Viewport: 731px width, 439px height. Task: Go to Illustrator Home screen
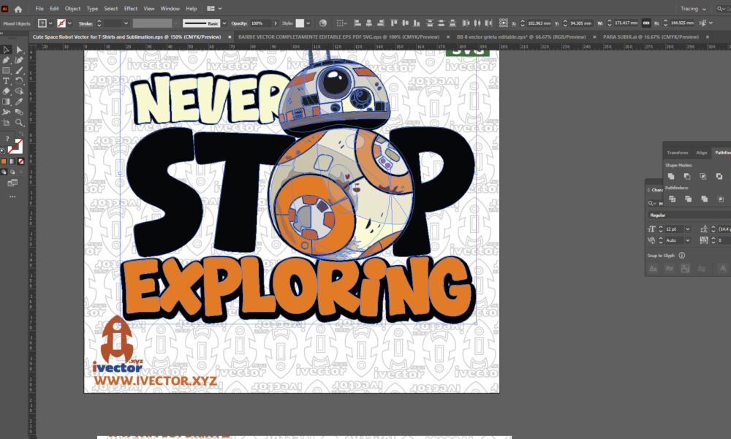click(x=18, y=9)
